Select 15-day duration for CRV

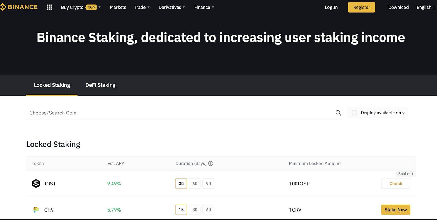[x=181, y=210]
